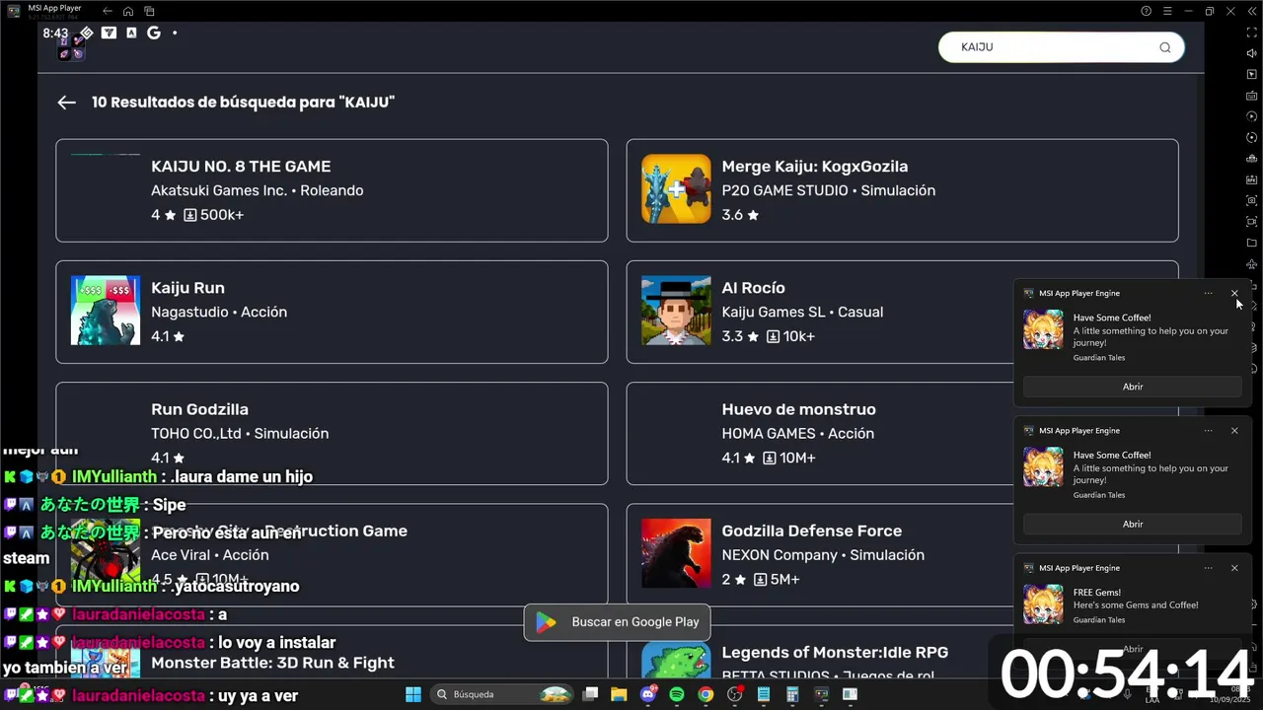Click the cursor lock icon in sidebar
1263x710 pixels.
(1252, 75)
